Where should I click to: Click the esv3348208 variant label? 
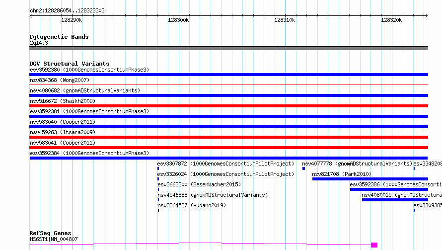pos(428,164)
